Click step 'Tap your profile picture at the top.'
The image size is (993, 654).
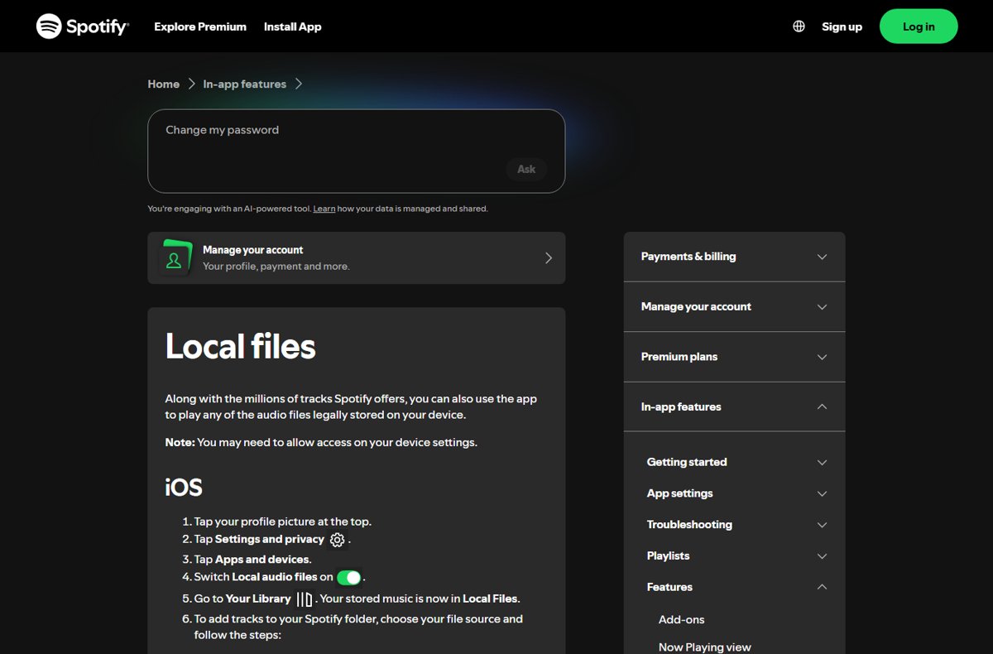[282, 522]
